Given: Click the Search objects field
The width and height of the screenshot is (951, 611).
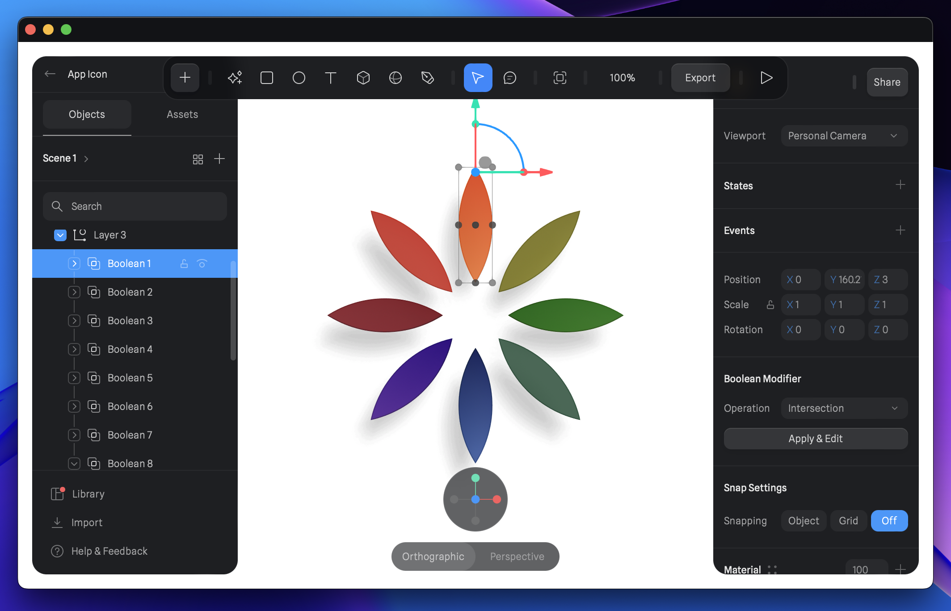Looking at the screenshot, I should 135,206.
